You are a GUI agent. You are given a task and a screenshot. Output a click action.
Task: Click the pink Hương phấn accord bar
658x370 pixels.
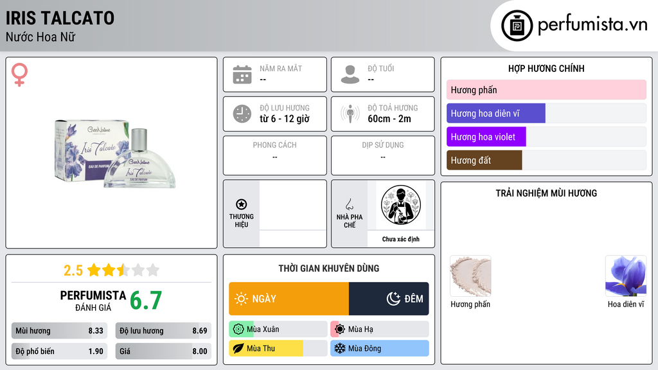[546, 90]
